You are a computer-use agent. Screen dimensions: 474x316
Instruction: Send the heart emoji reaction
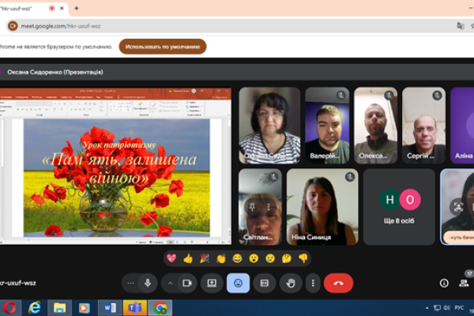(x=171, y=258)
